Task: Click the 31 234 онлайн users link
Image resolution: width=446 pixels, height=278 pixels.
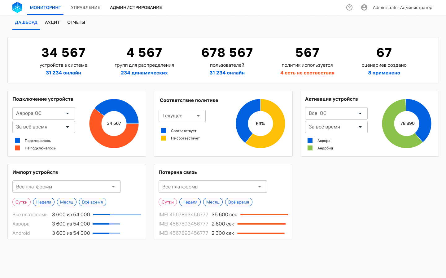Action: 227,73
